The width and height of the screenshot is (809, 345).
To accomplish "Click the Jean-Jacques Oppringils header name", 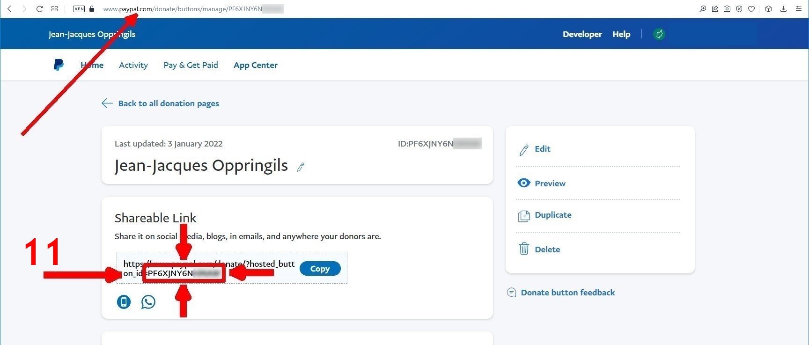I will [x=92, y=34].
